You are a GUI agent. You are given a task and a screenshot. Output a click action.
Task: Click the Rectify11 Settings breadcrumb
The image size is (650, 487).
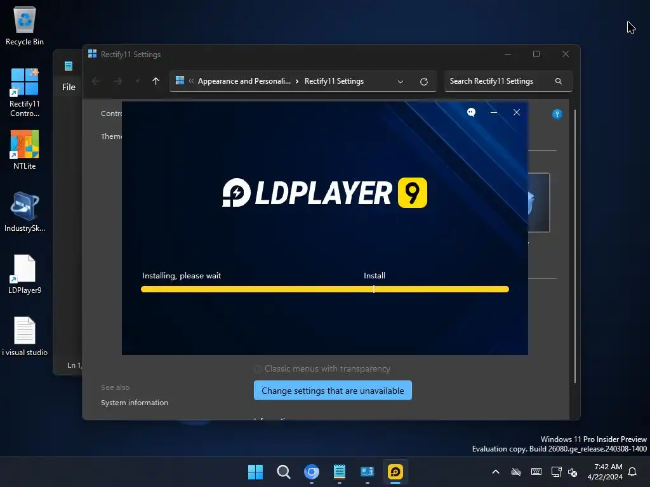[334, 81]
